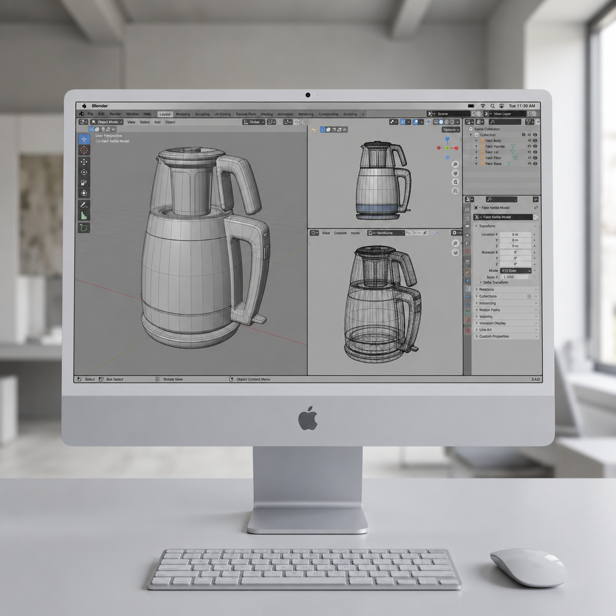
Task: Open the Object menu in the main viewport header
Action: [x=170, y=122]
